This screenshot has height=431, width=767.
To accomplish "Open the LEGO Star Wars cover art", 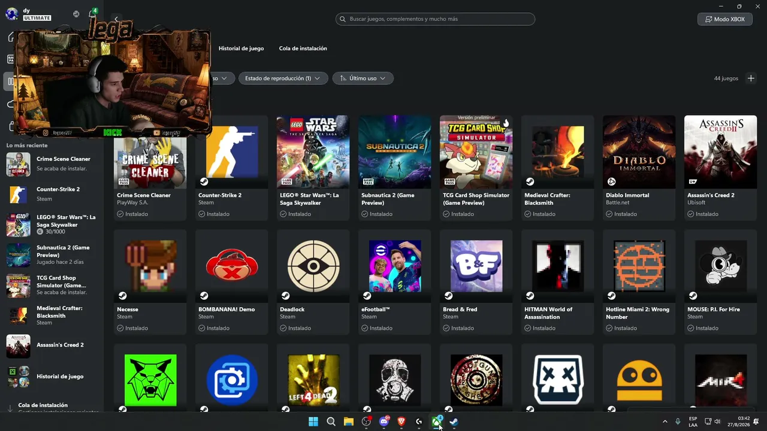I will pyautogui.click(x=313, y=151).
